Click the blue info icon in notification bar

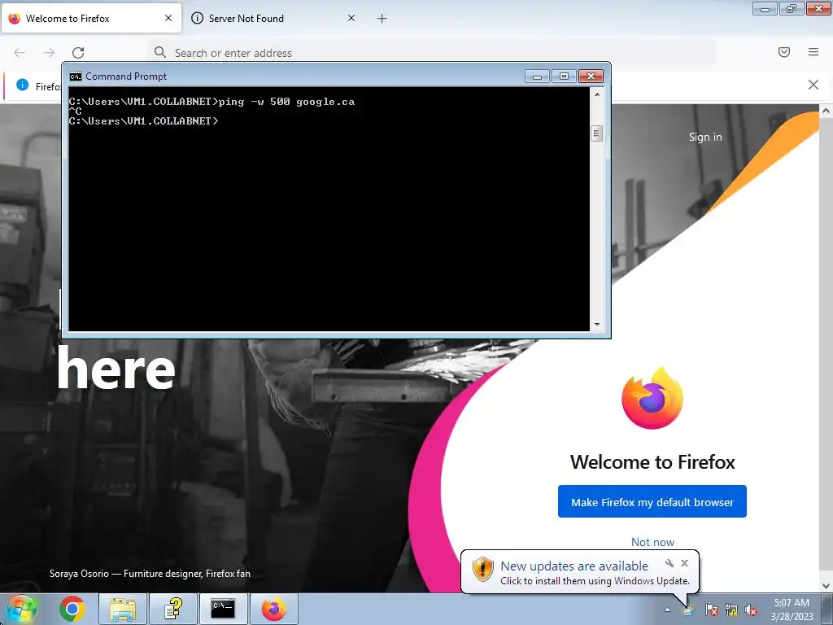click(22, 85)
